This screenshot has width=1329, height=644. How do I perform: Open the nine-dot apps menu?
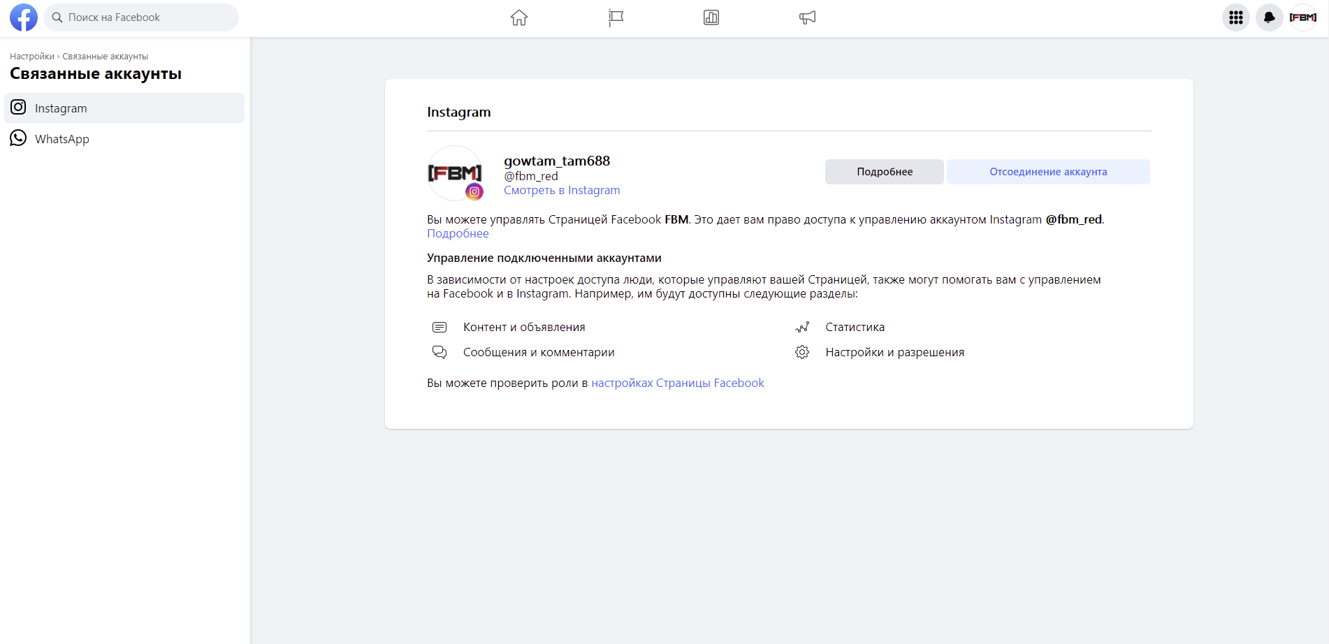(1235, 17)
